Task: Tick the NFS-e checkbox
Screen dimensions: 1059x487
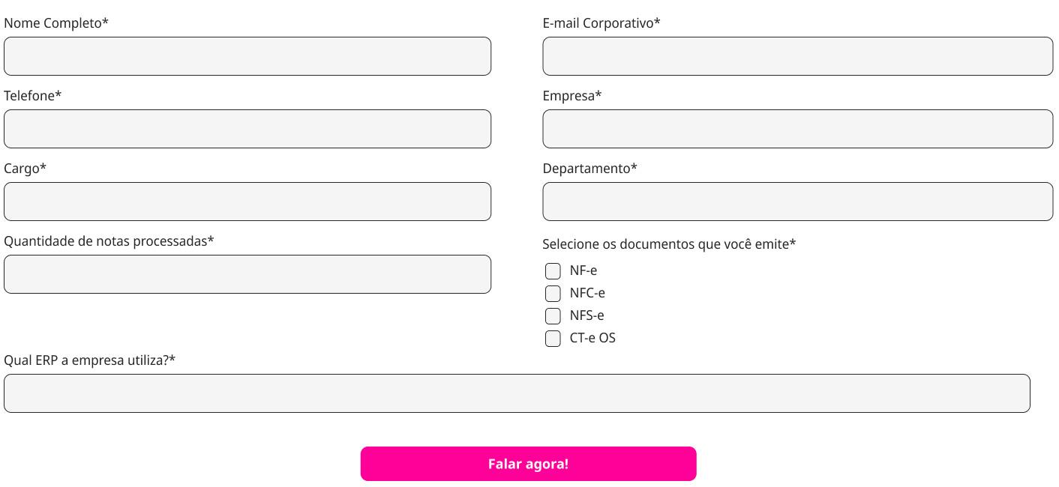Action: (553, 315)
